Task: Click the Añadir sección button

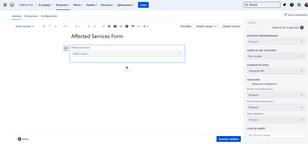Action: 232,26
